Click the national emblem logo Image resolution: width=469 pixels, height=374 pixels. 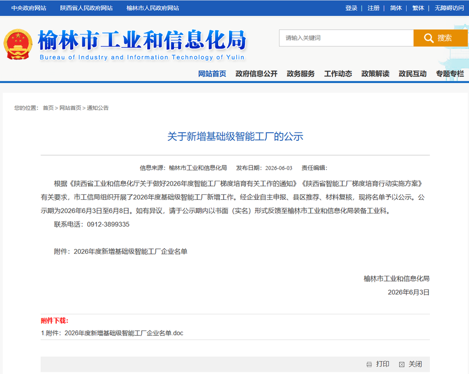(x=18, y=44)
